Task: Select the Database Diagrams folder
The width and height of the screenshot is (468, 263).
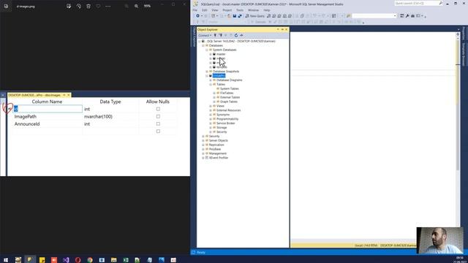Action: [229, 80]
